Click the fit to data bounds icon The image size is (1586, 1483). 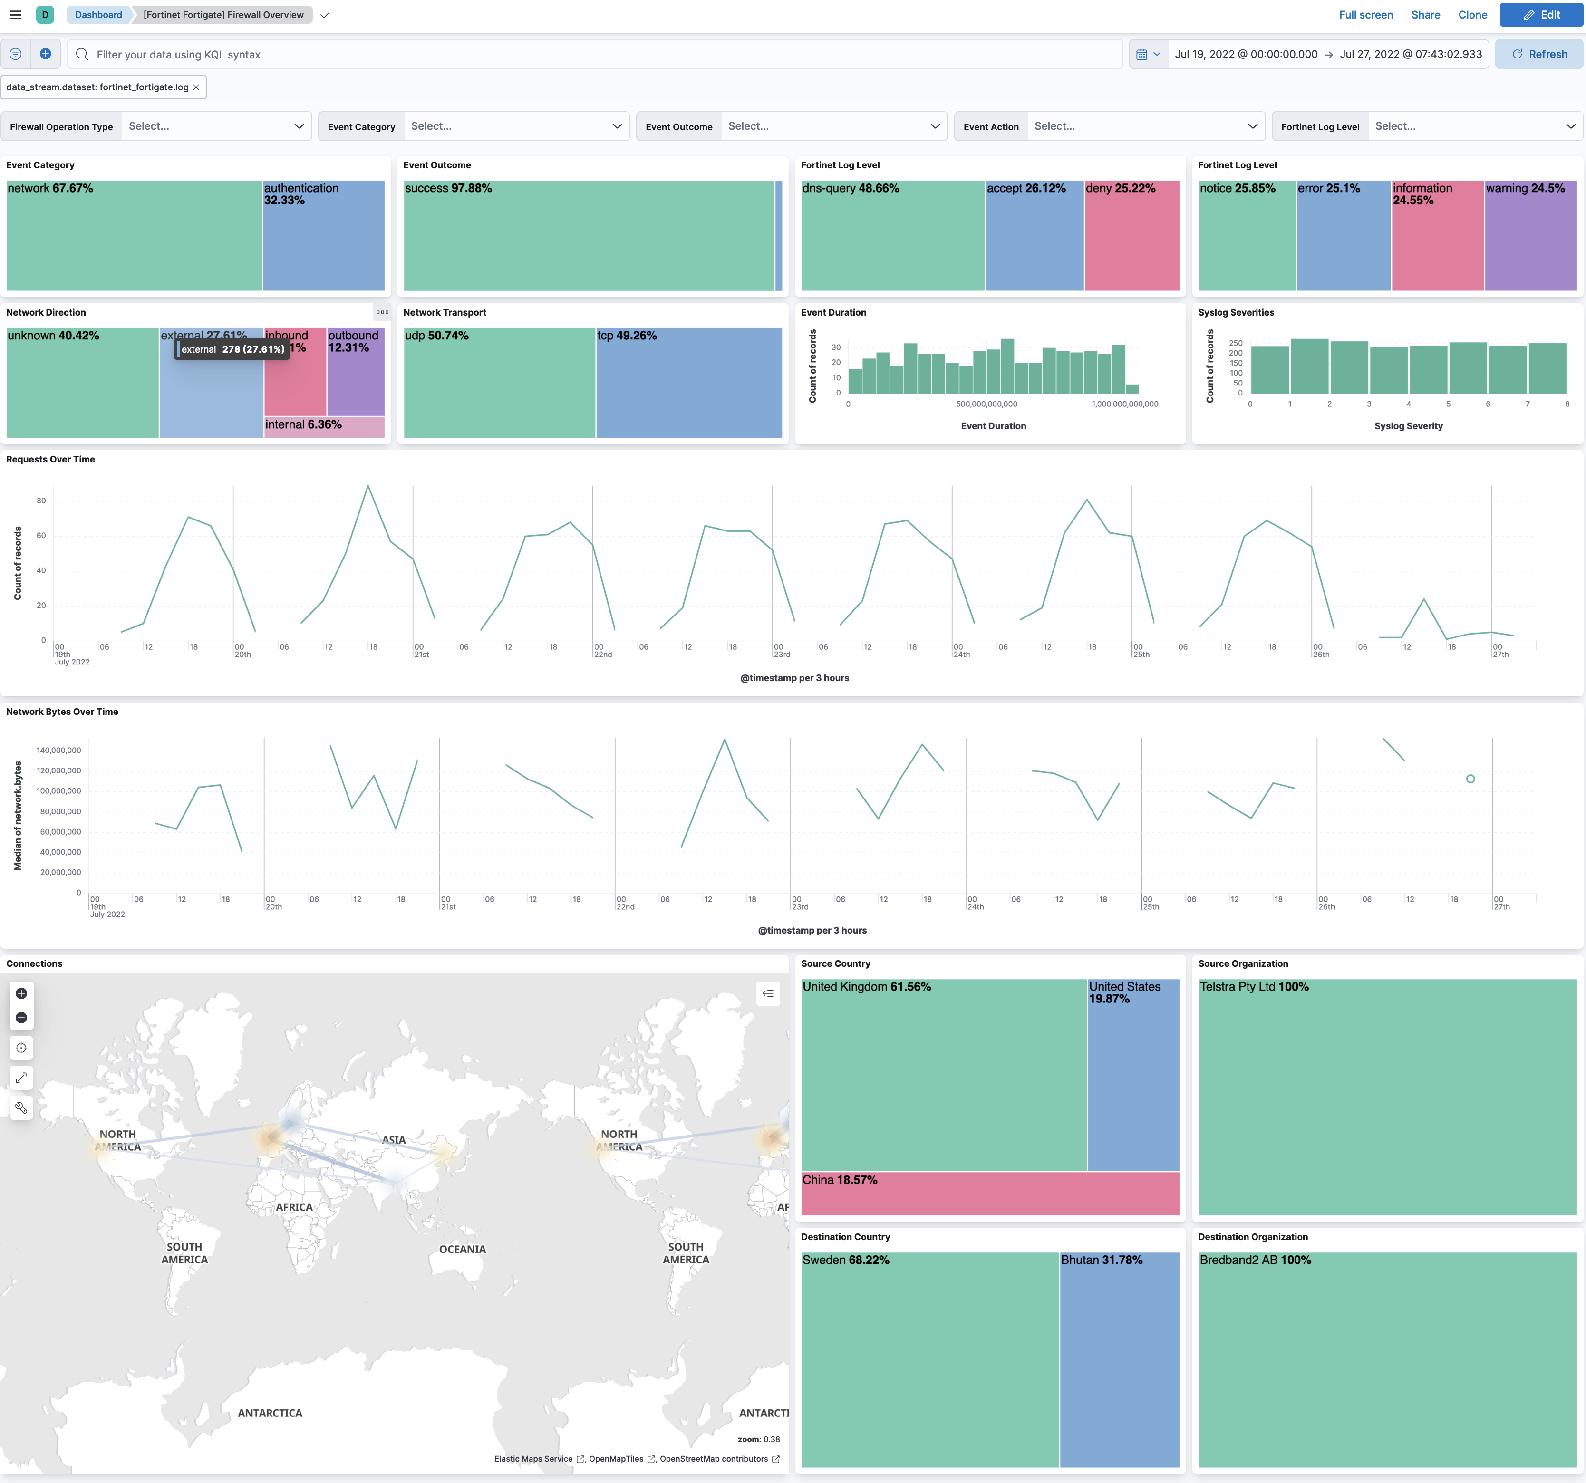21,1048
